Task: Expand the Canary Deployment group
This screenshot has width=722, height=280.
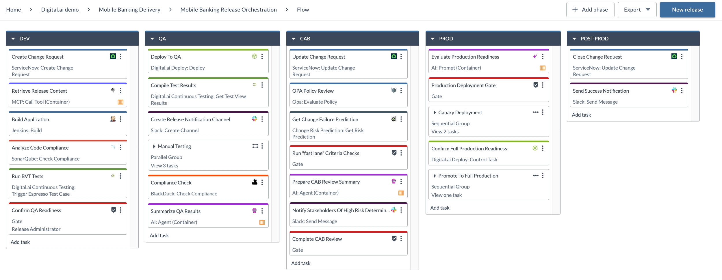Action: 435,113
